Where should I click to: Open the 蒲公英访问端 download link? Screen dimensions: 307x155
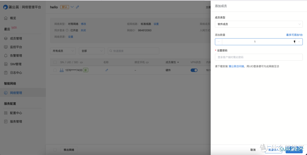pos(236,67)
